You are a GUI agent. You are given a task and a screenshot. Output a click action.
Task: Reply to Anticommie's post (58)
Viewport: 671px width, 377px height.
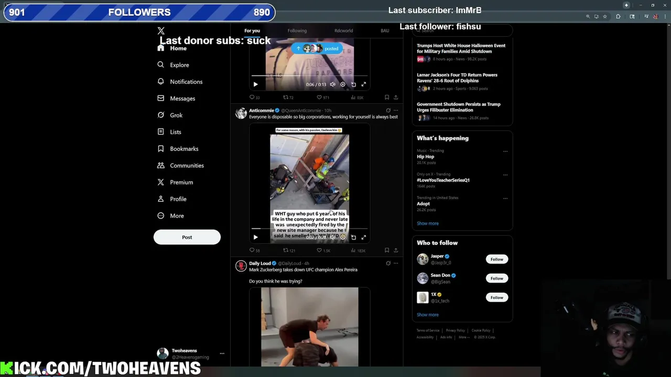pyautogui.click(x=254, y=250)
